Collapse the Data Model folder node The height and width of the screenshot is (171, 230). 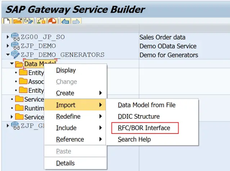[x=12, y=64]
